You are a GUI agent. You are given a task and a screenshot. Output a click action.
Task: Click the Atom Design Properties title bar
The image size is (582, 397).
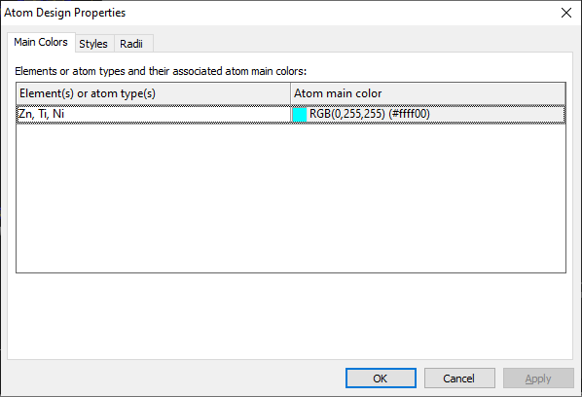coord(278,13)
